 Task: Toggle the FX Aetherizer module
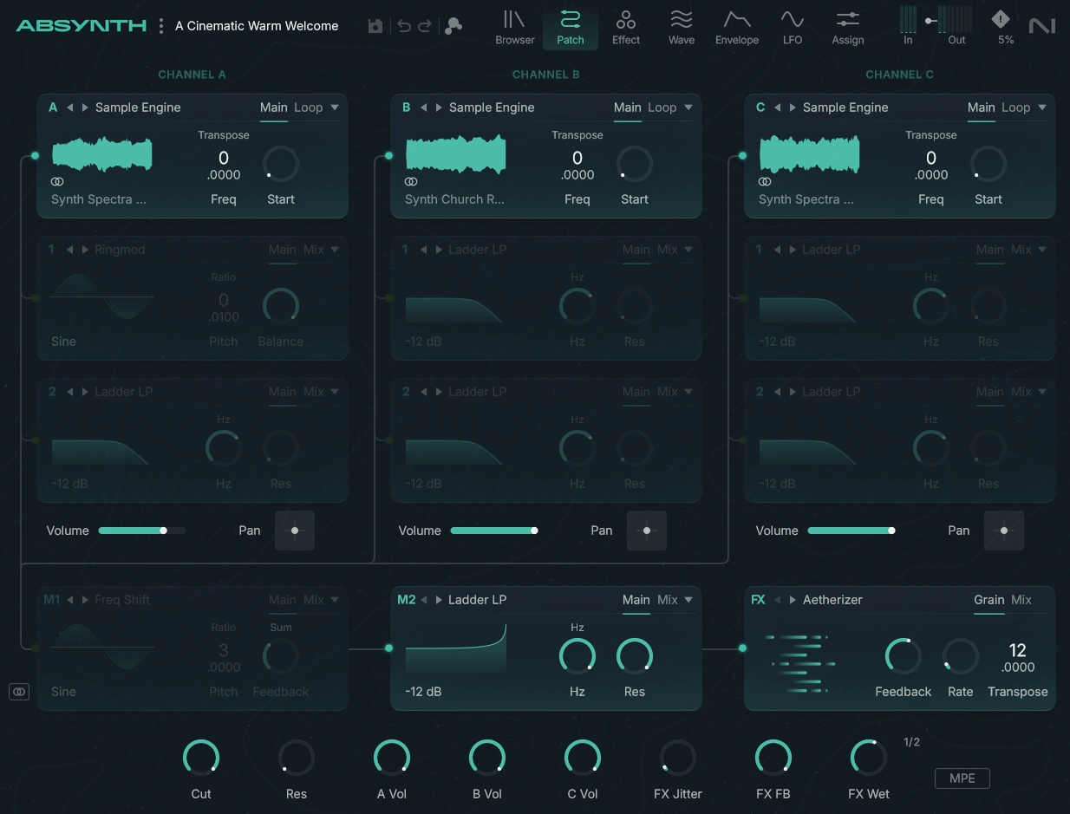click(x=742, y=648)
